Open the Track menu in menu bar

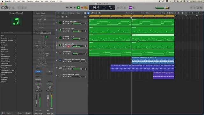[x=24, y=1]
